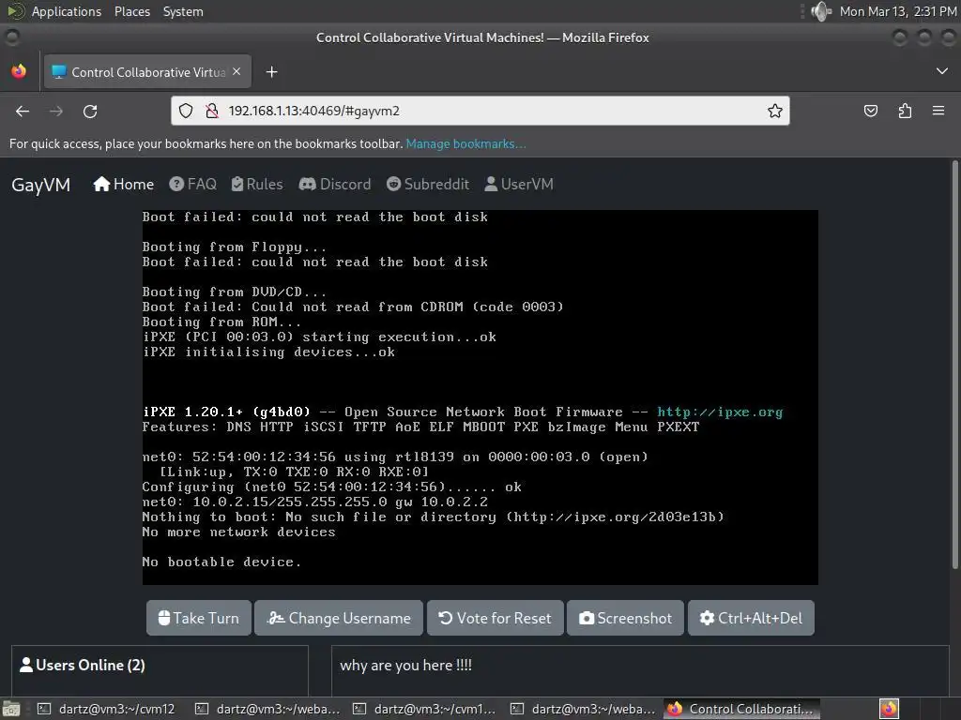Click the Take Turn button

tap(199, 619)
